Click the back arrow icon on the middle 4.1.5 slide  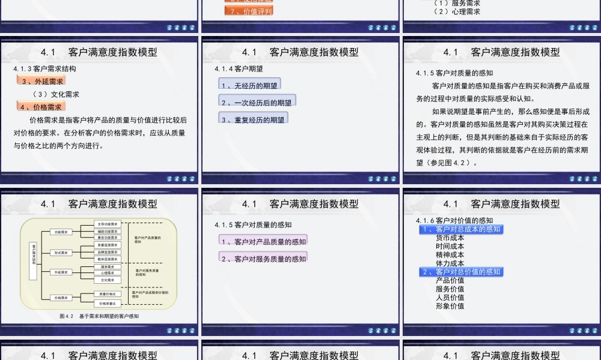(x=378, y=329)
